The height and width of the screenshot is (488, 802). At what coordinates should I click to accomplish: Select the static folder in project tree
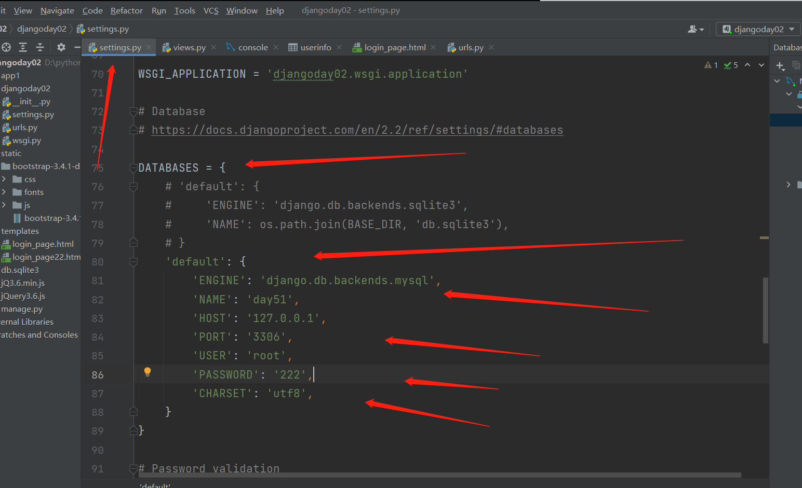coord(11,154)
